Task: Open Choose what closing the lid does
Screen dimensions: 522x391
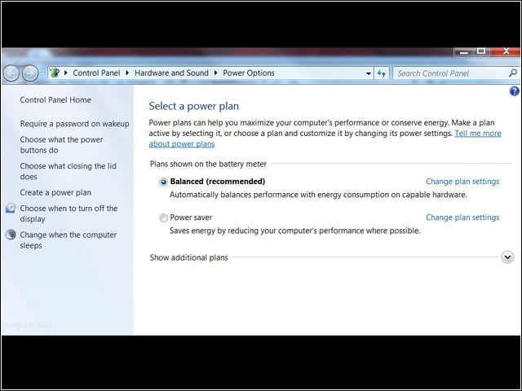Action: 68,171
